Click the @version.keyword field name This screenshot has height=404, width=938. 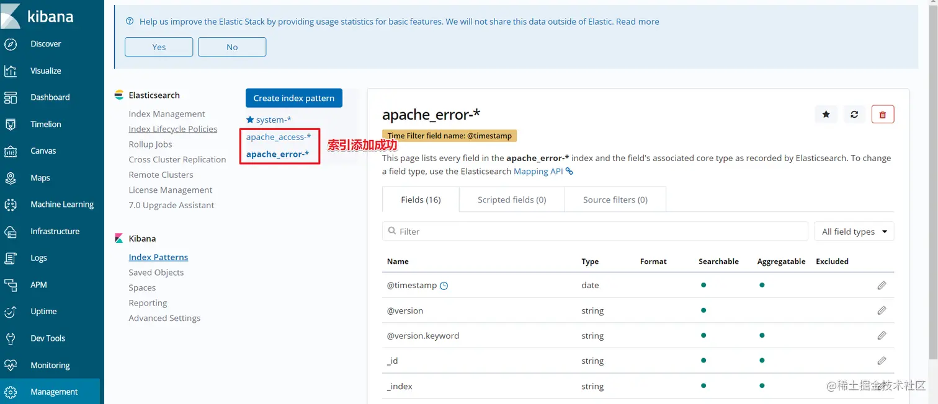point(423,336)
